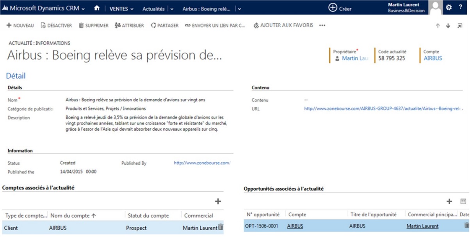The image size is (470, 240).
Task: Click the pop-out form icon
Action: [460, 26]
